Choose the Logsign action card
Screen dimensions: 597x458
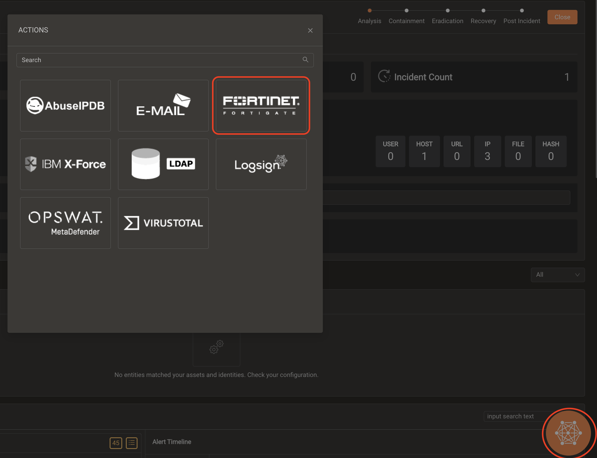coord(261,164)
